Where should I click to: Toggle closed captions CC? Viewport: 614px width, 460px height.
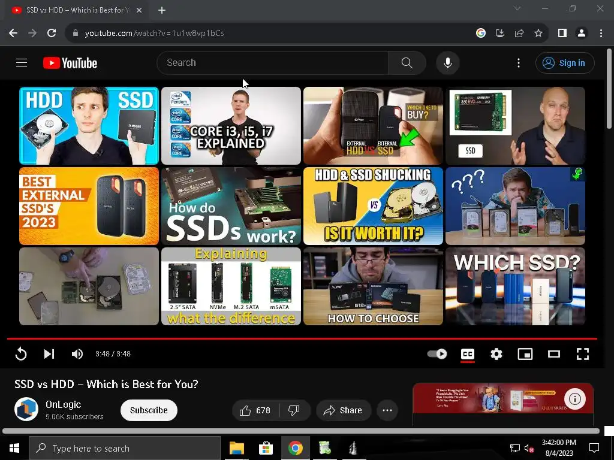click(x=468, y=354)
